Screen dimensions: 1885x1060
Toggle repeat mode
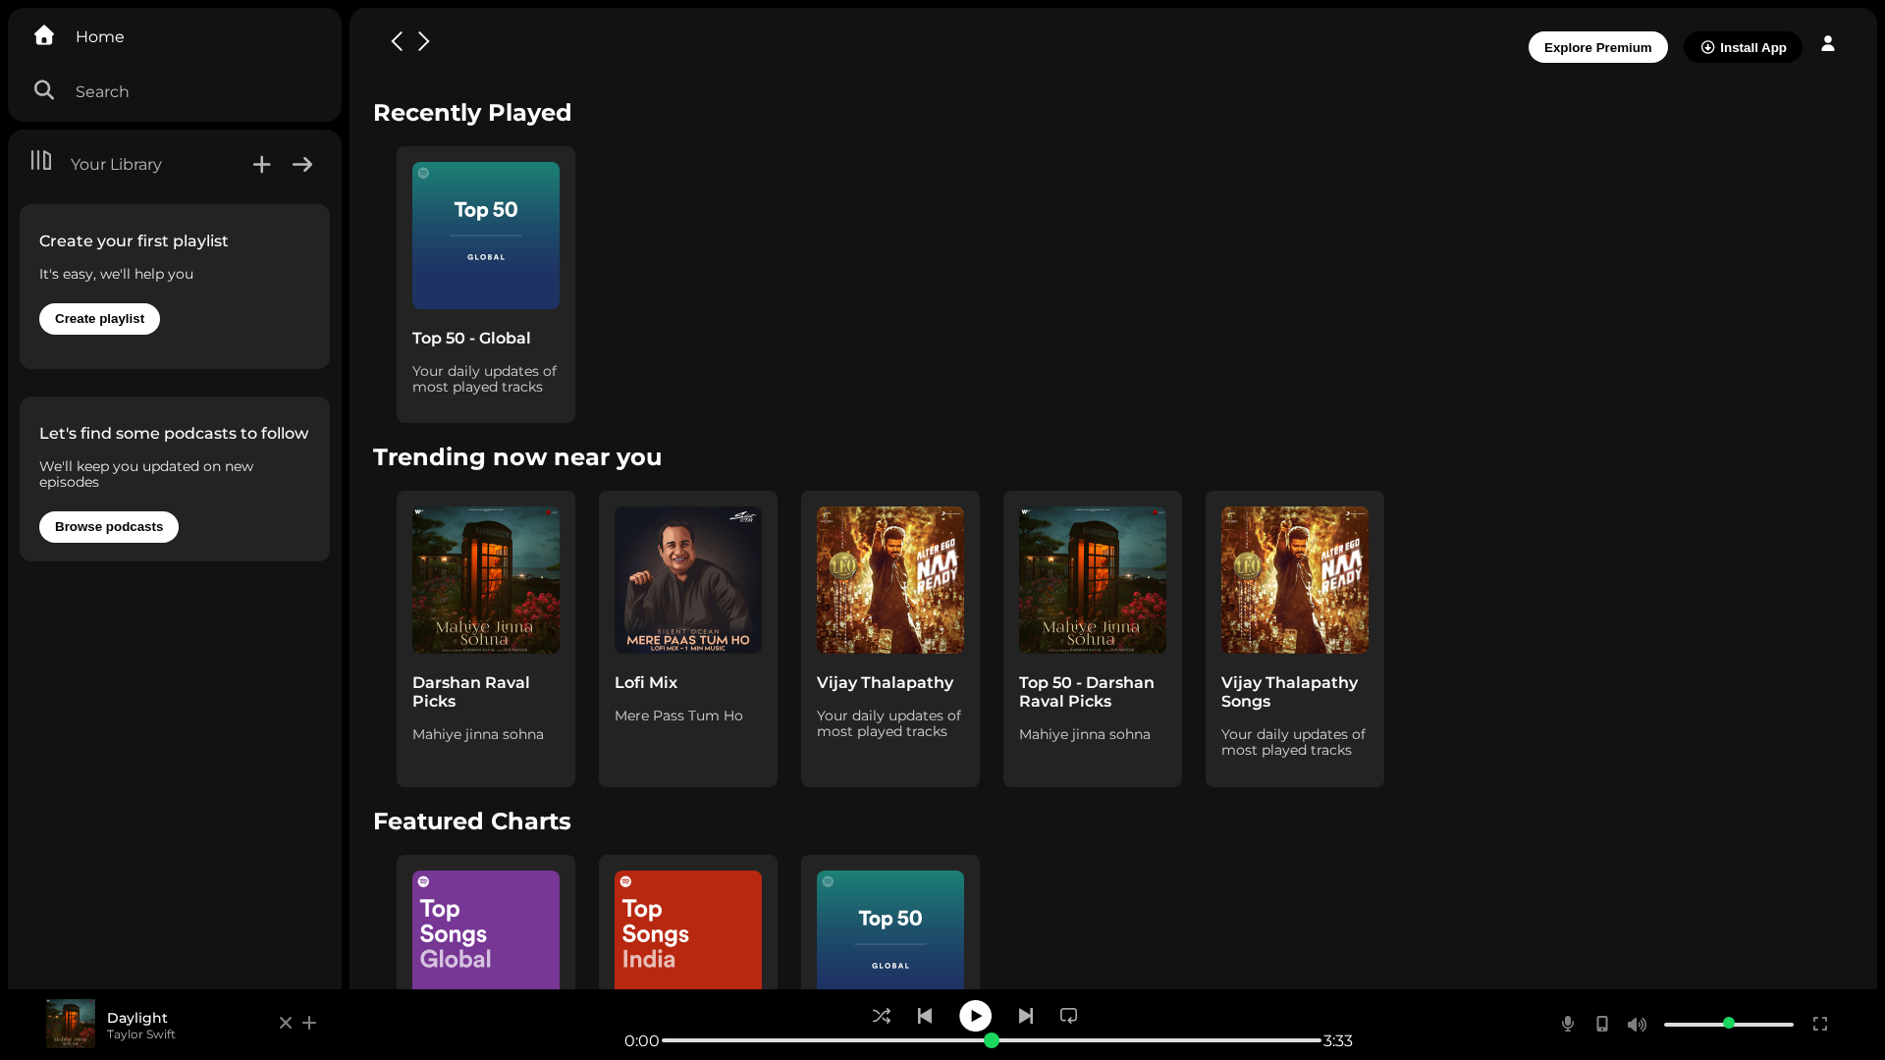pyautogui.click(x=1069, y=1016)
